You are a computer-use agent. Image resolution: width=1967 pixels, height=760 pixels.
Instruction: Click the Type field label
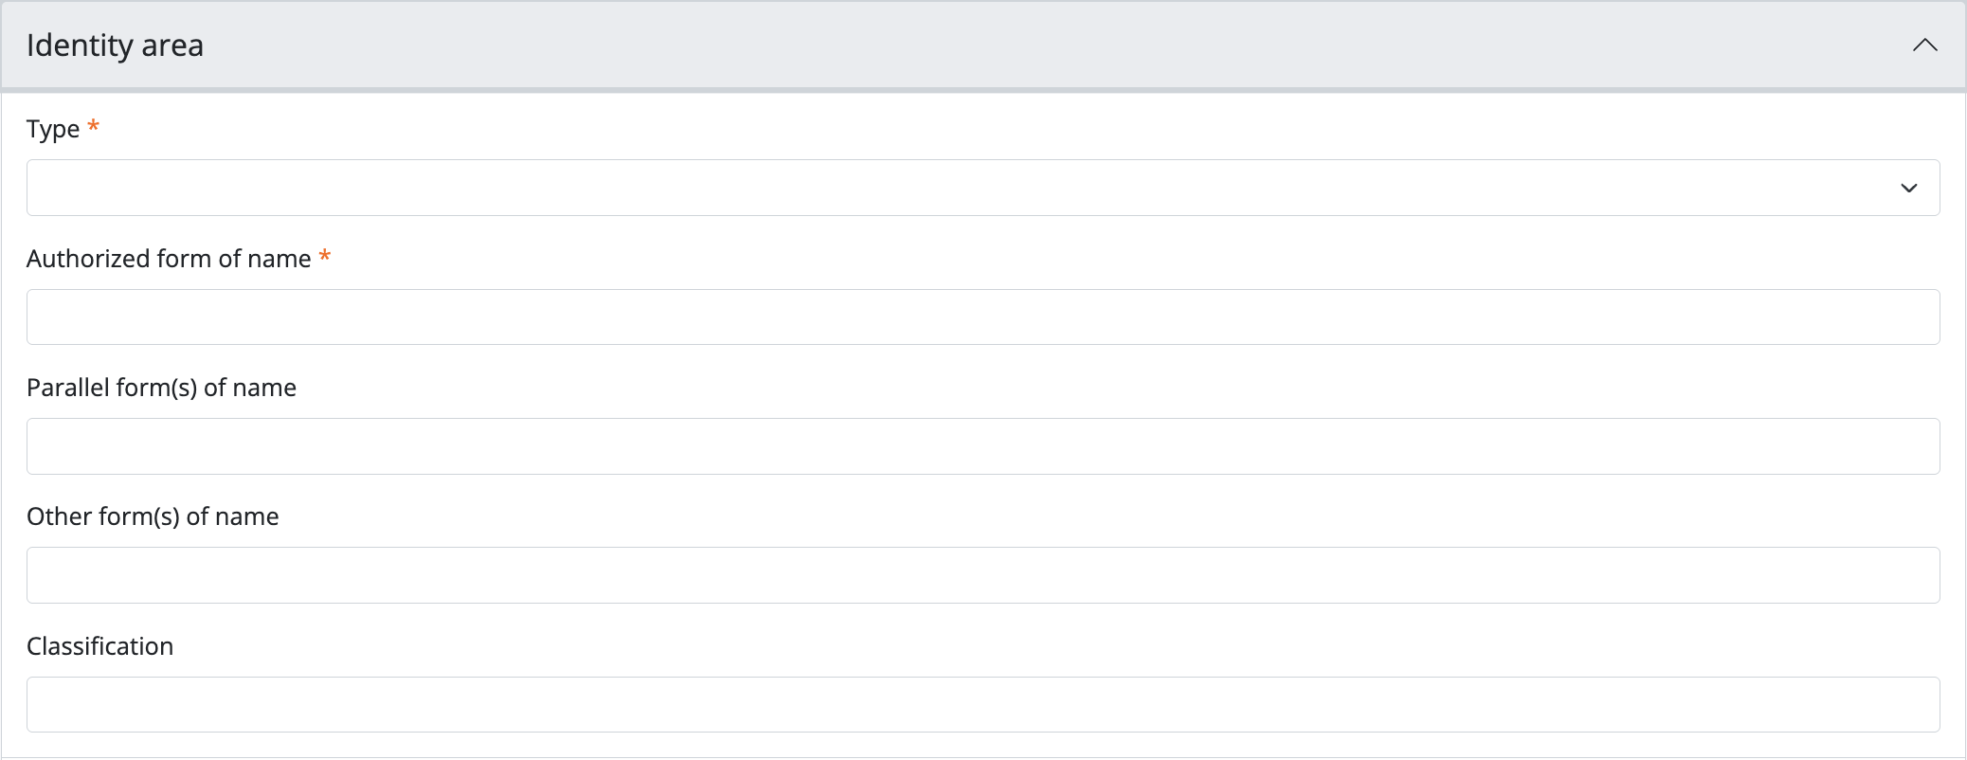53,129
